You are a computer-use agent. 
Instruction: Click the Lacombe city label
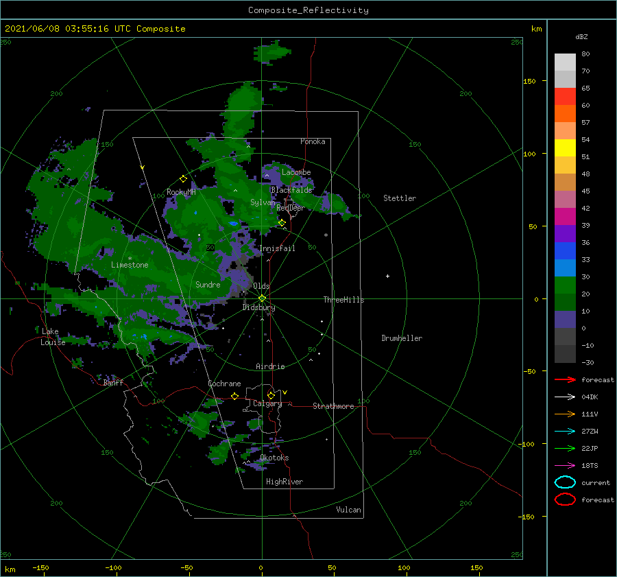(x=296, y=172)
